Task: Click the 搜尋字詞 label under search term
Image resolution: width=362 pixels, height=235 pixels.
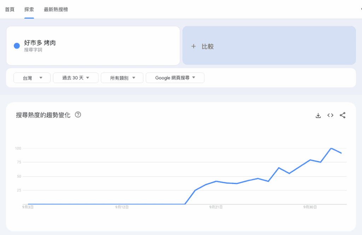Action: coord(33,50)
